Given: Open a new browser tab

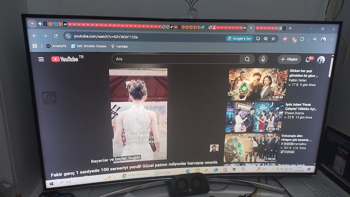Looking at the screenshot, I should 290,28.
